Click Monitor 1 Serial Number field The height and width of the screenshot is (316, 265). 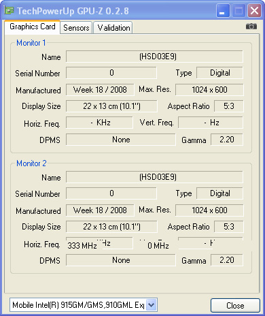111,73
